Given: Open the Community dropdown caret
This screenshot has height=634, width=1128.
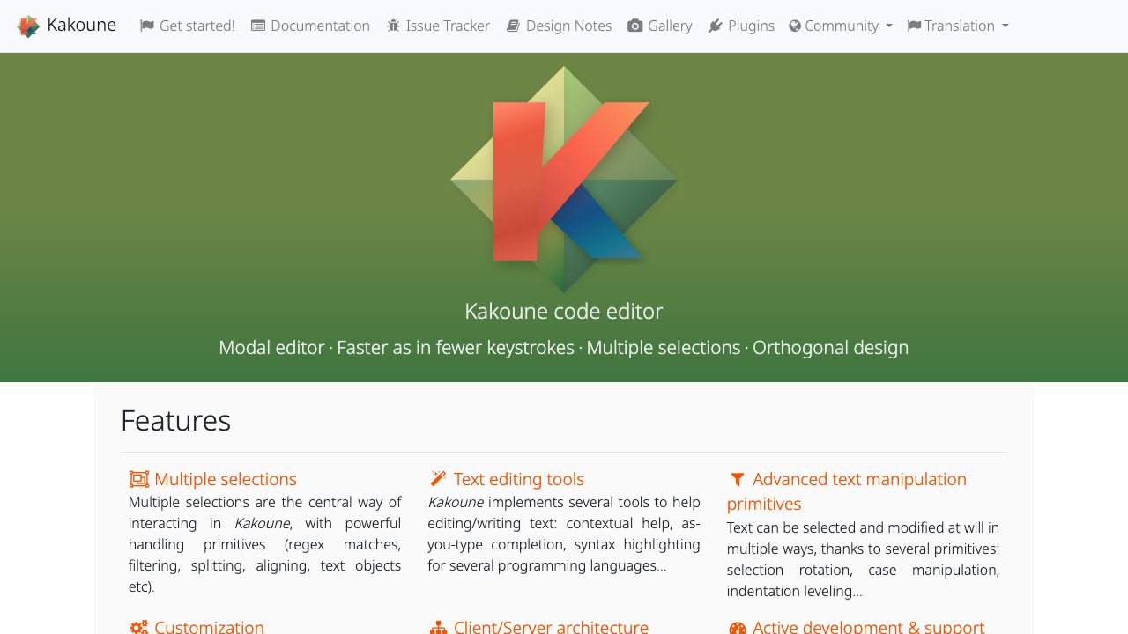Looking at the screenshot, I should click(x=888, y=26).
